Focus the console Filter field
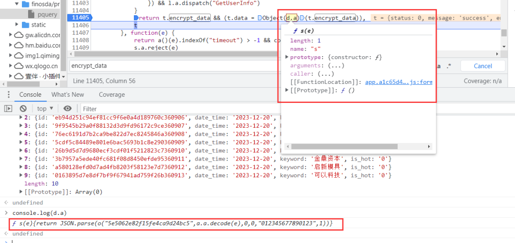Image resolution: width=515 pixels, height=243 pixels. (181, 109)
